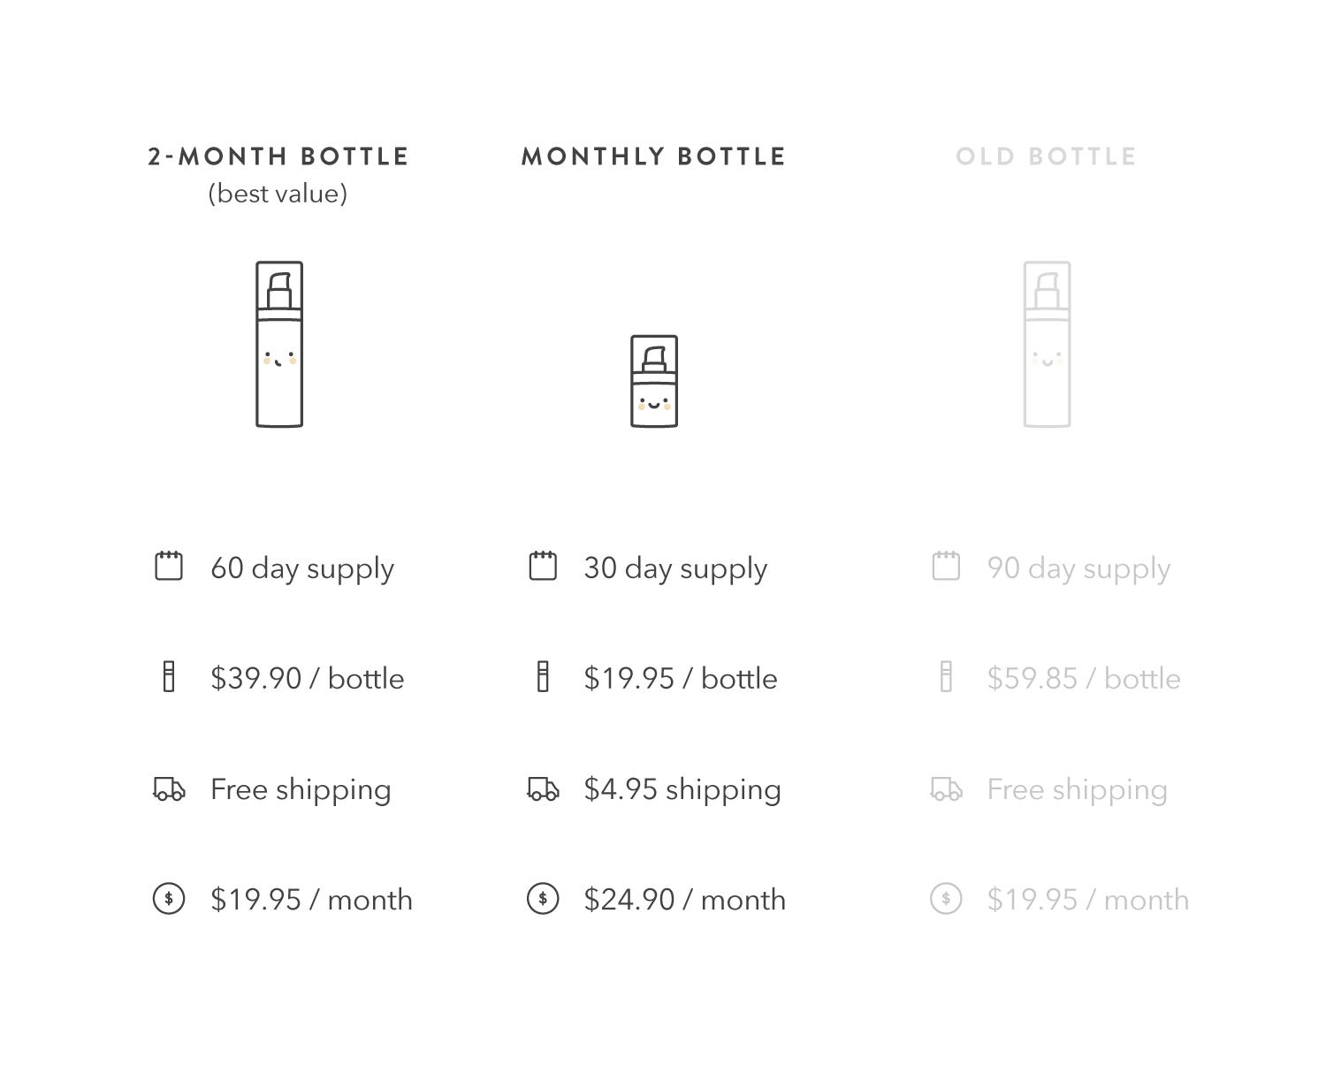The image size is (1326, 1066).
Task: Click bottle icon next to $19.95 / bottle
Action: coord(543,676)
